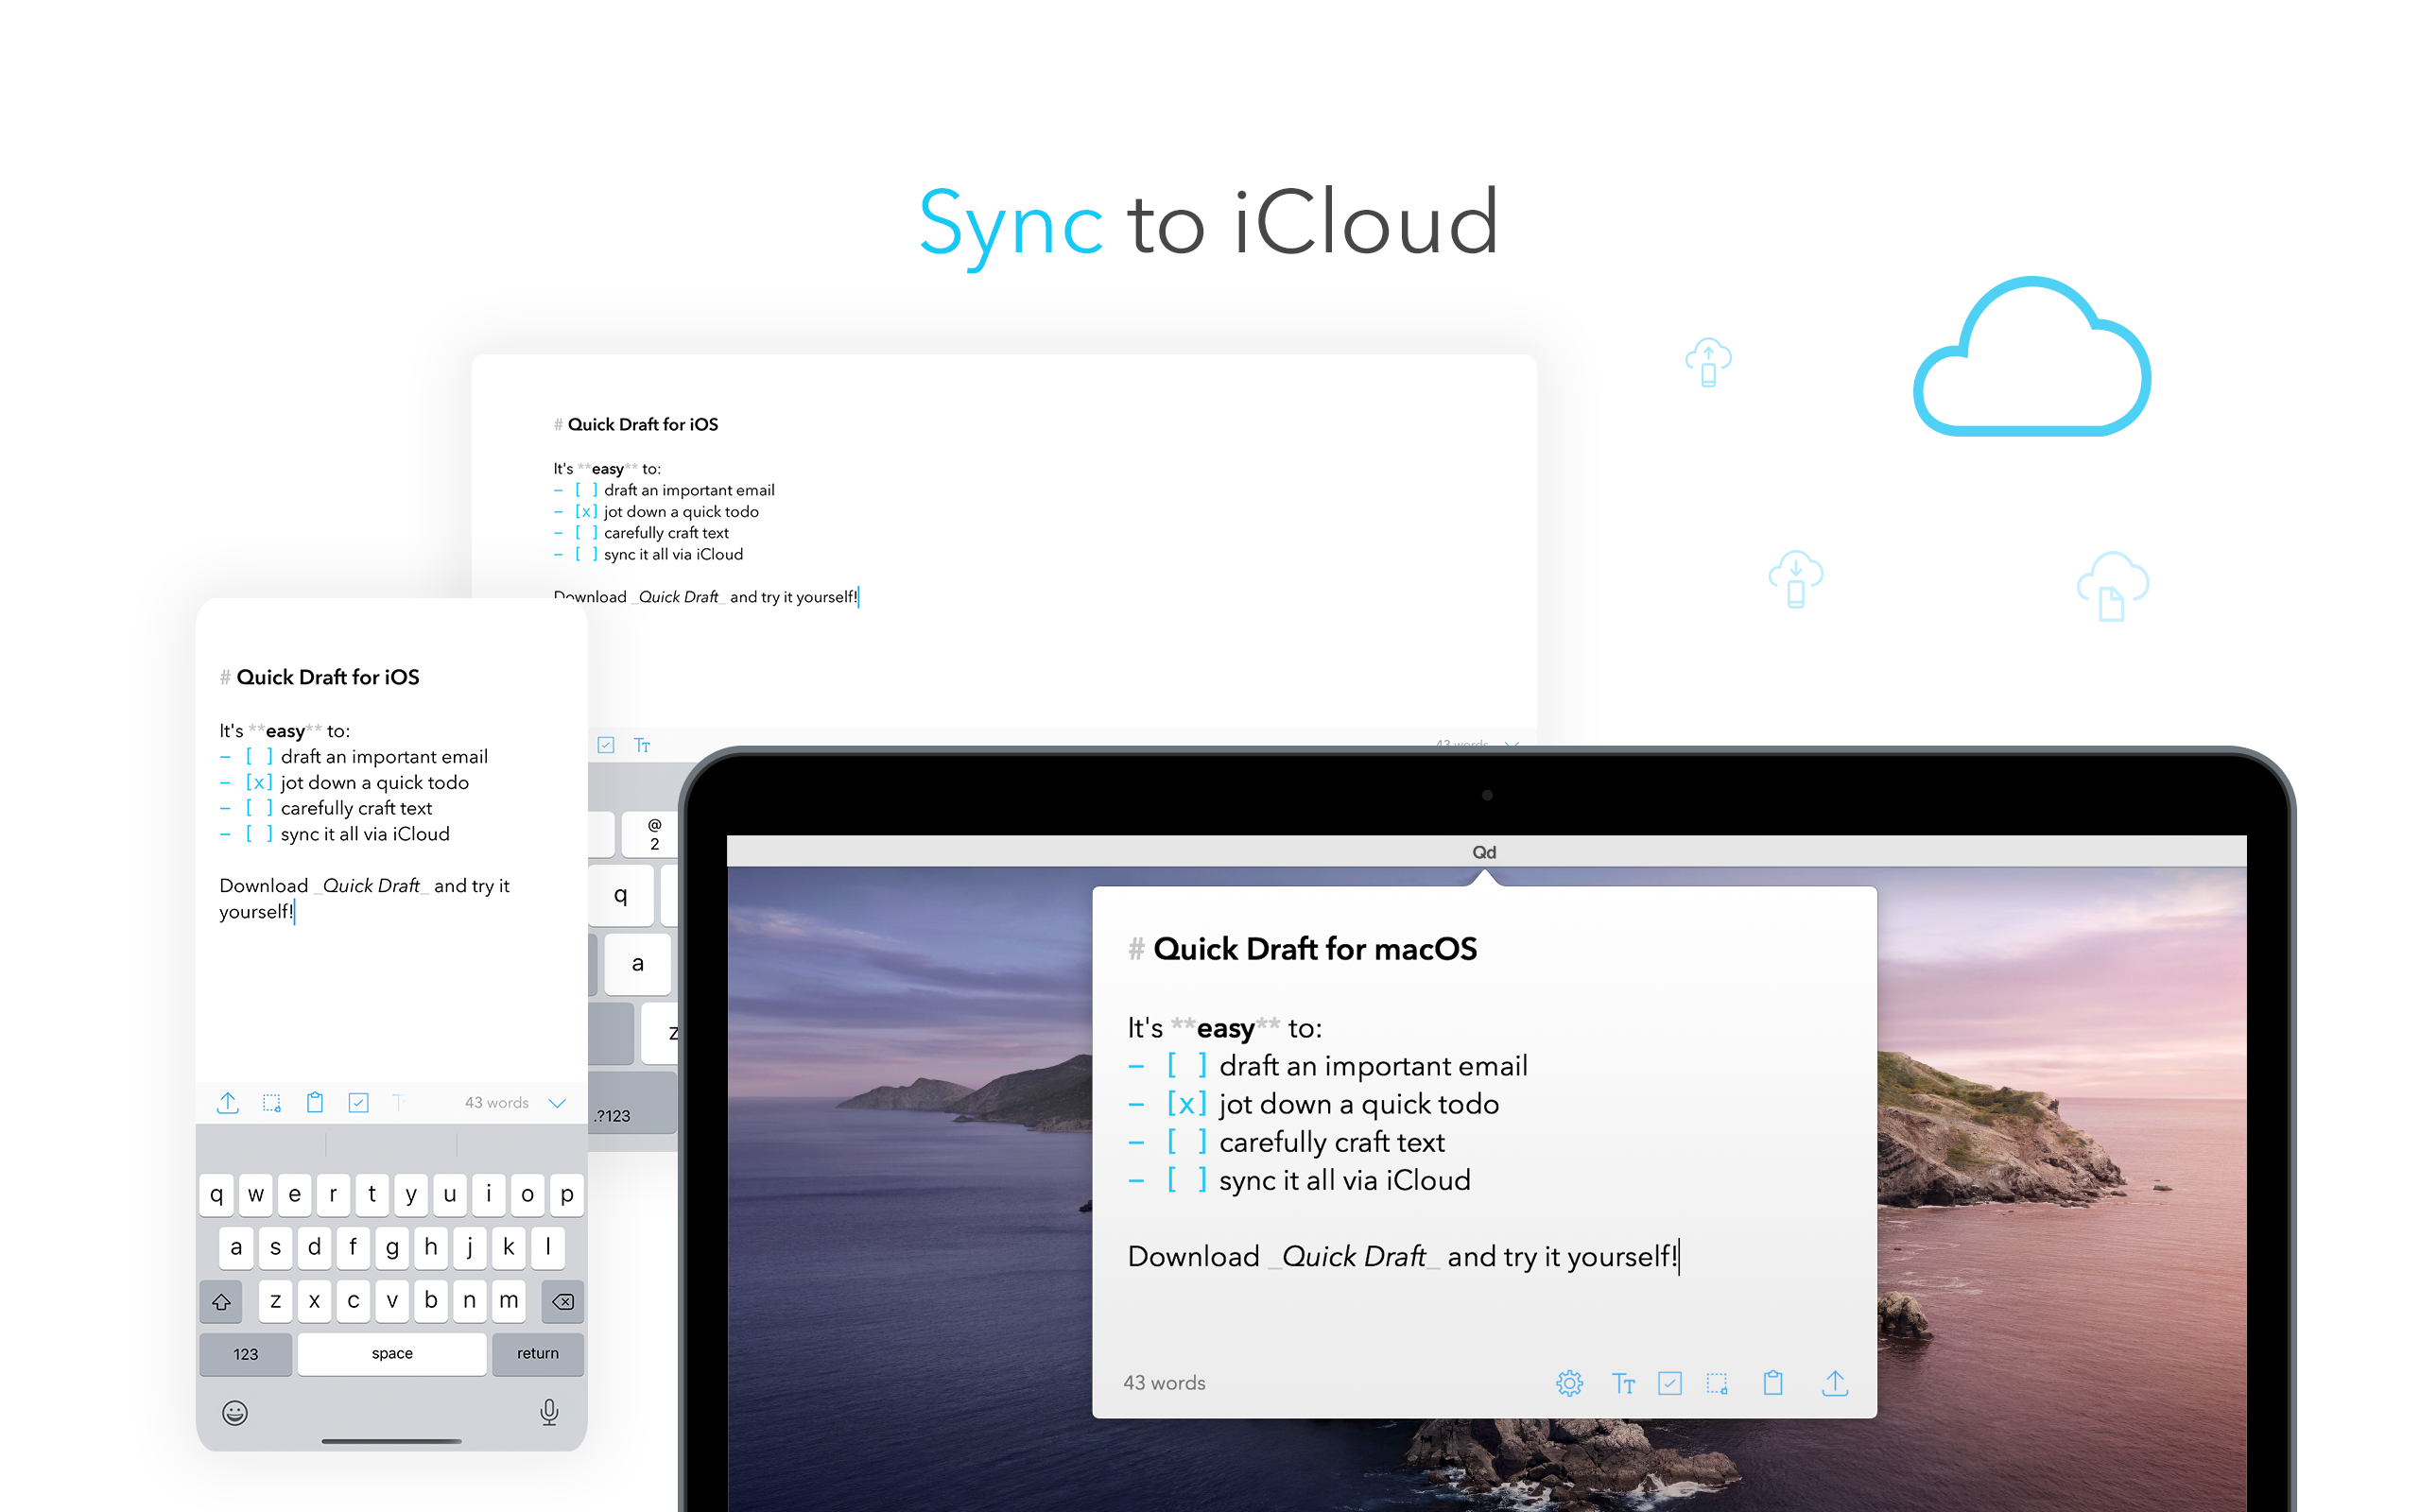The height and width of the screenshot is (1512, 2420).
Task: Tap the a key on iPad keyboard
Action: pos(638,964)
